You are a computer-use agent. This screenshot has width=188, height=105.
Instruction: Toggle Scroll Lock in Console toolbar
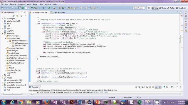(x=150, y=87)
